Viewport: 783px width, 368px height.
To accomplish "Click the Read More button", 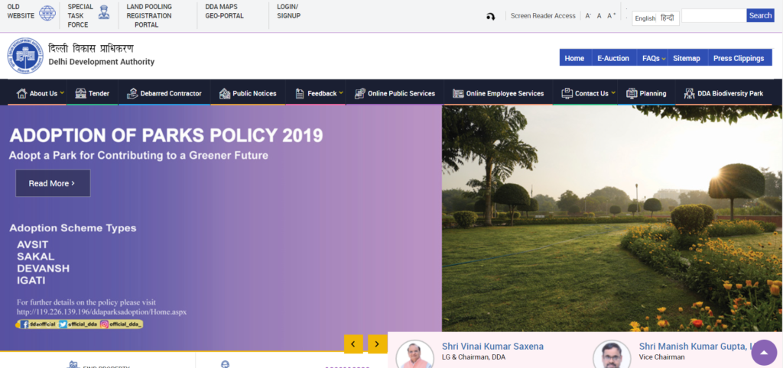I will 52,183.
